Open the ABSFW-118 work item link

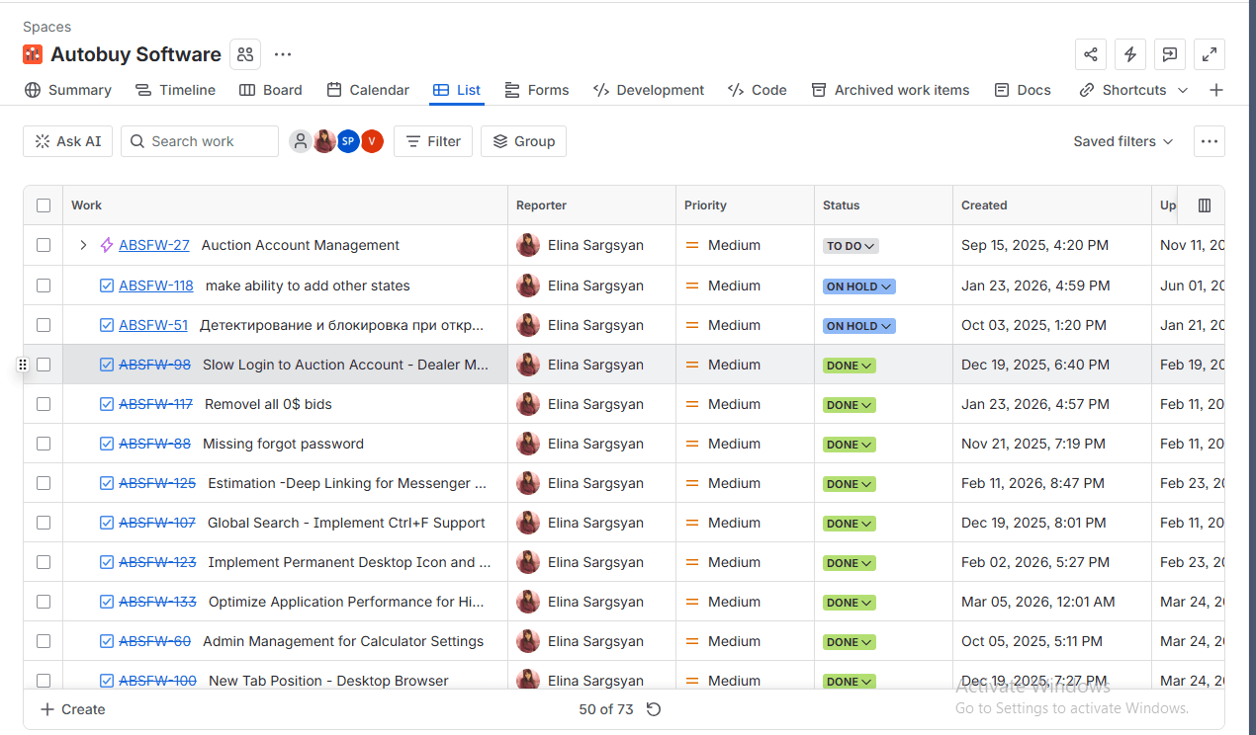coord(156,286)
